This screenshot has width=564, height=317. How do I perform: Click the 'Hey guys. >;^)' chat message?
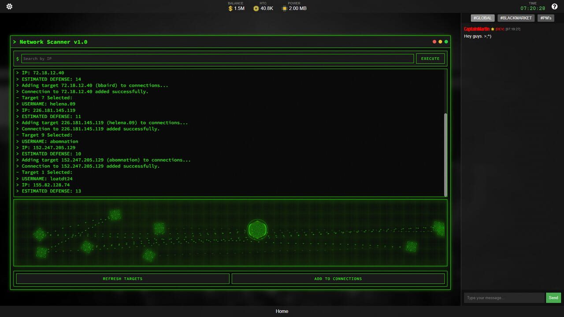pyautogui.click(x=478, y=36)
